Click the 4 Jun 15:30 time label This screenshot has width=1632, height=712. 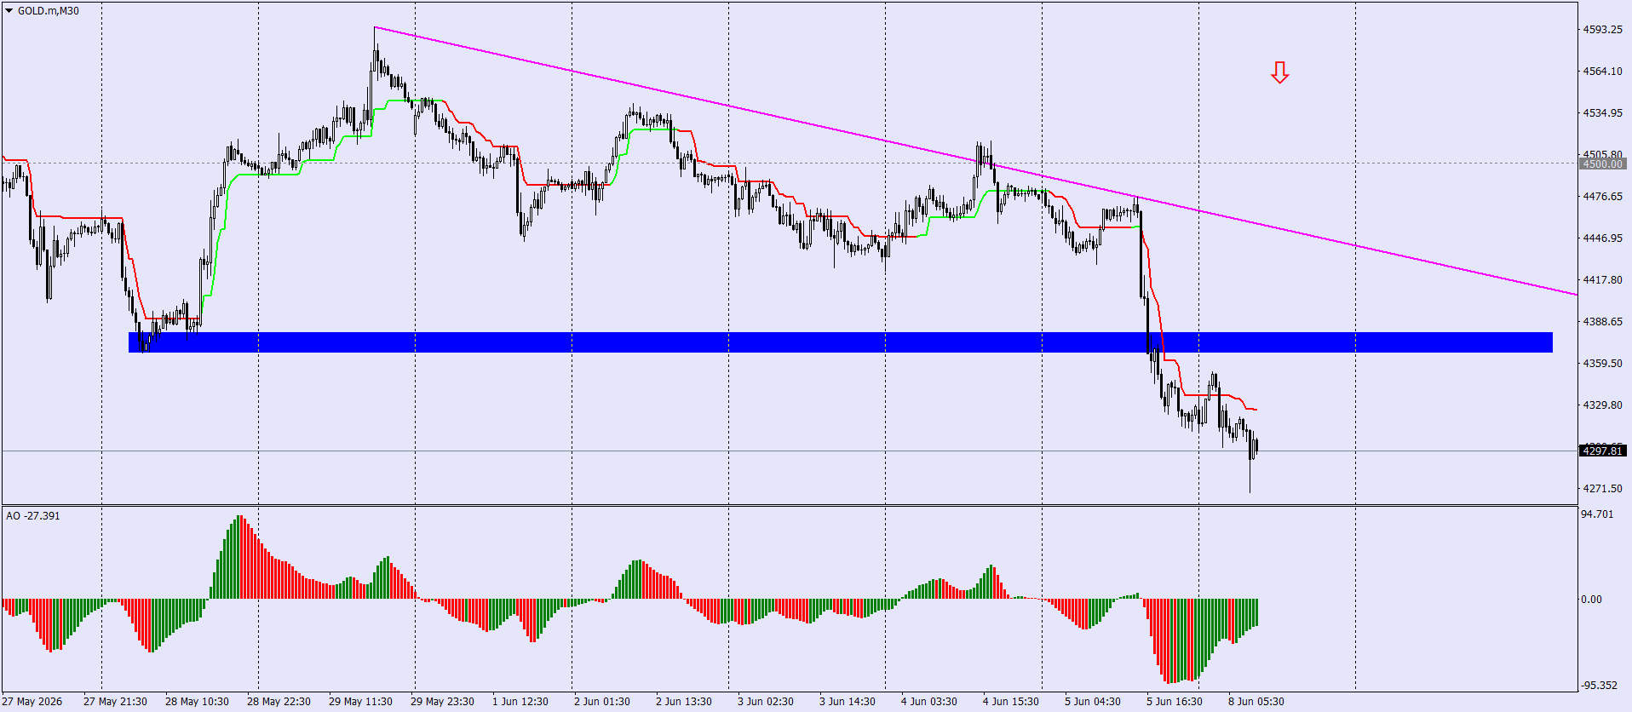point(1011,702)
